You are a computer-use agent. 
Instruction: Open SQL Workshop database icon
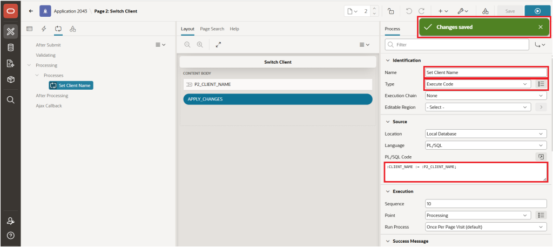point(11,47)
